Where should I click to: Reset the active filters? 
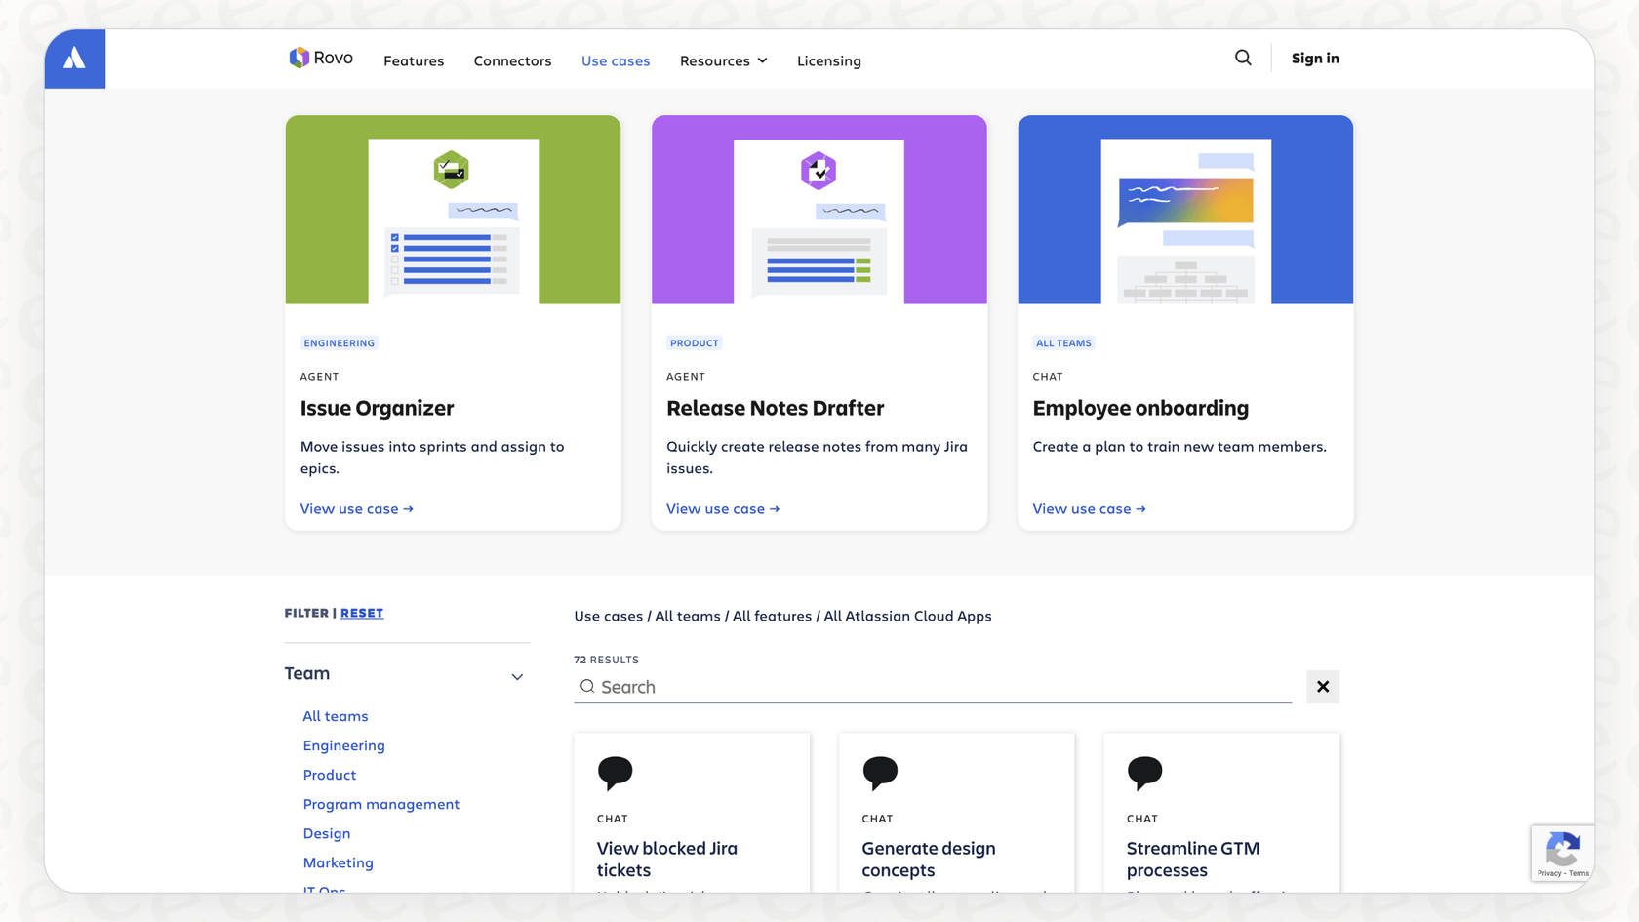coord(362,613)
